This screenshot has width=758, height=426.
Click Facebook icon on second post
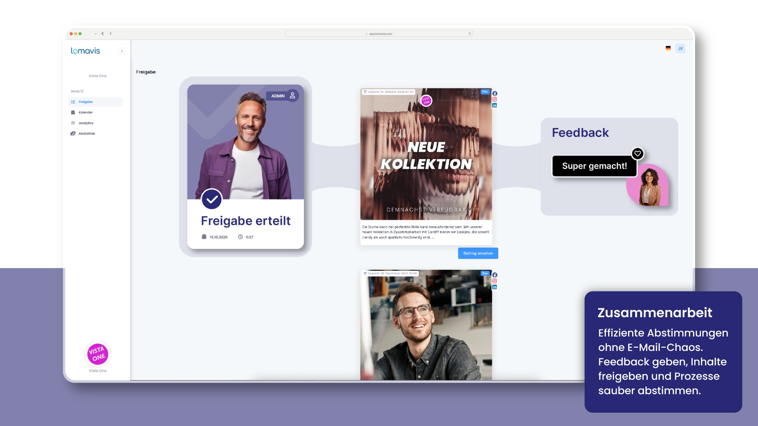pos(494,275)
